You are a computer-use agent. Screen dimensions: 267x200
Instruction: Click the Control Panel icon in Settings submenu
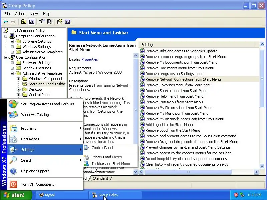86,148
